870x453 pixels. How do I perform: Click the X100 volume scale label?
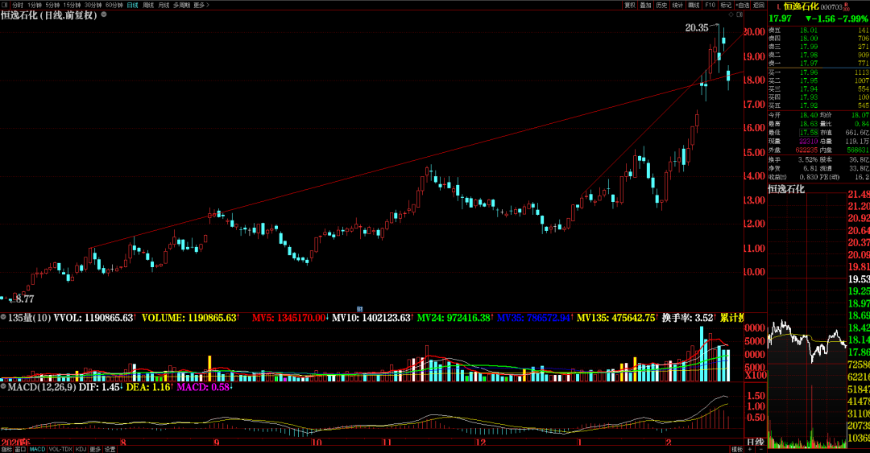(x=755, y=376)
